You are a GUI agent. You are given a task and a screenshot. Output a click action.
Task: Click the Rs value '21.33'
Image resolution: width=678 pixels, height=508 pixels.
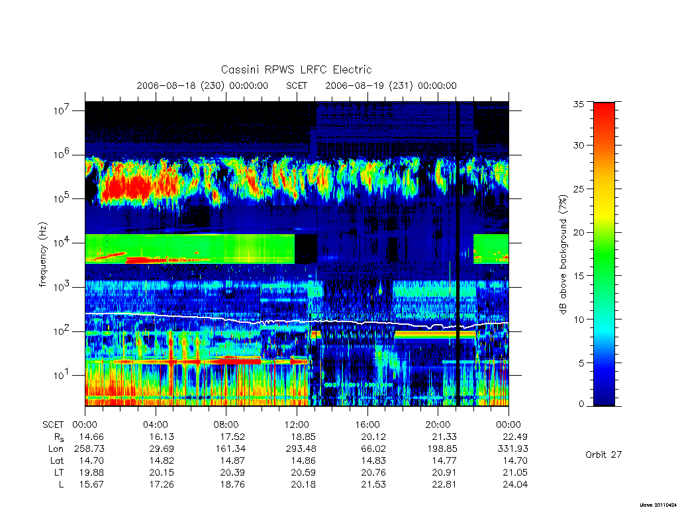click(444, 437)
